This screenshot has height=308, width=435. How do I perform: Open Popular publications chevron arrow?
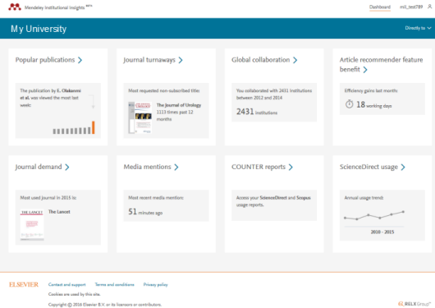(80, 60)
